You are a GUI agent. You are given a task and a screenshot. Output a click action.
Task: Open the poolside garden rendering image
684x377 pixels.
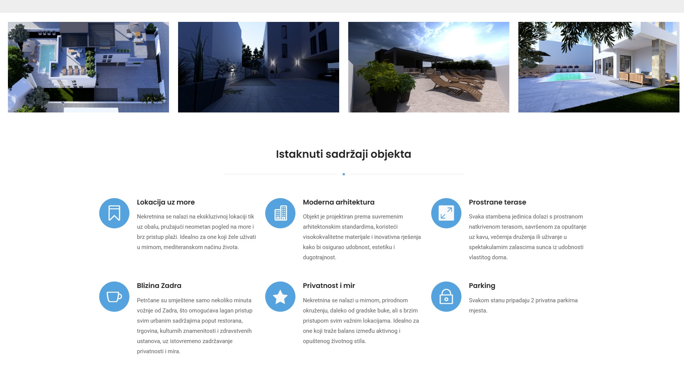599,67
